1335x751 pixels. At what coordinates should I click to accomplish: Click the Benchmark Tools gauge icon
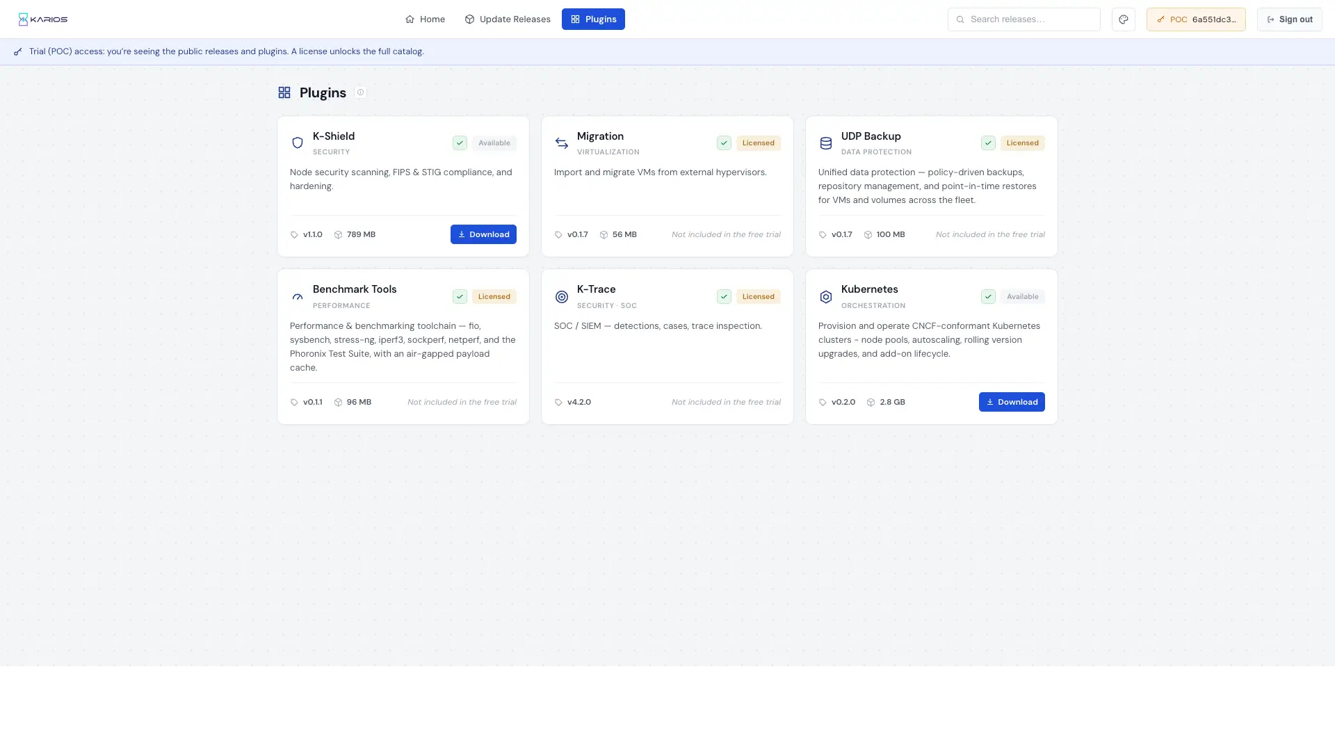click(x=298, y=297)
